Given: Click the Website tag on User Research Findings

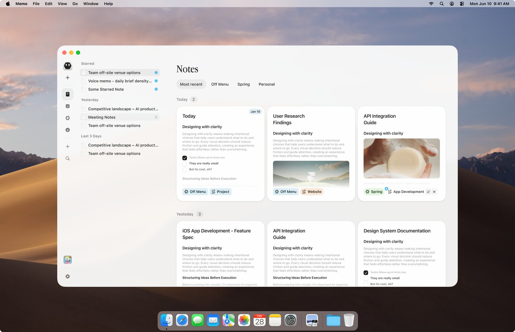Looking at the screenshot, I should [312, 192].
